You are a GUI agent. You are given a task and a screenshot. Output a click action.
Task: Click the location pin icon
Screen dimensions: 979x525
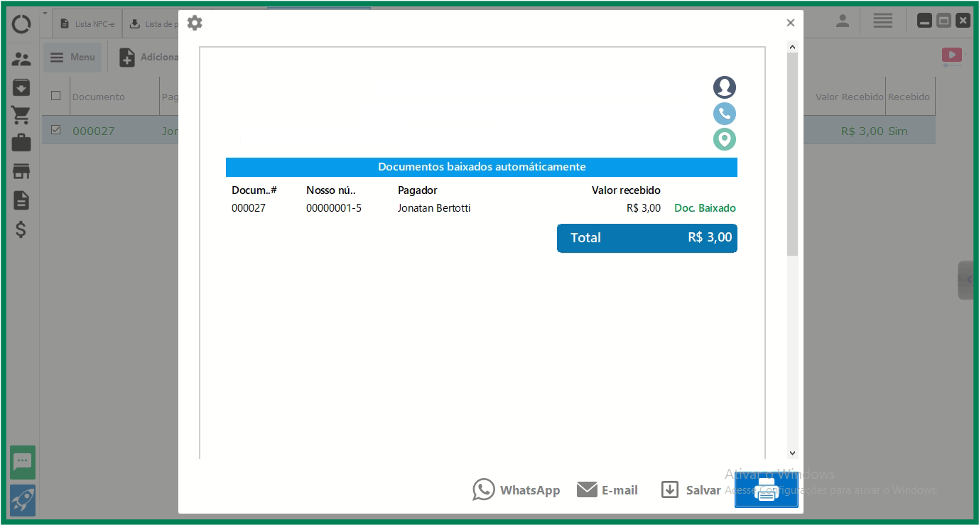pos(724,139)
